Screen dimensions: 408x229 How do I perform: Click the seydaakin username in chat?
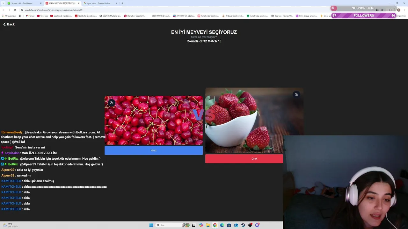point(12,153)
